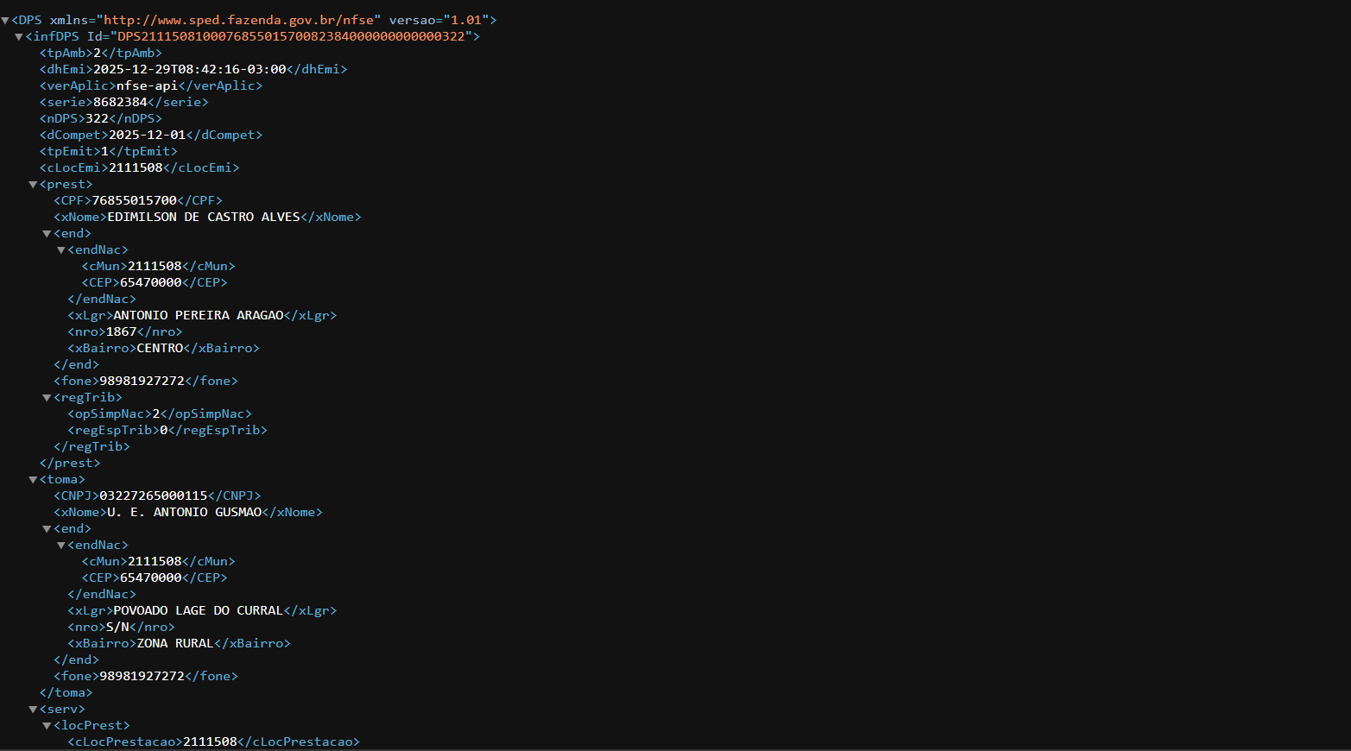The width and height of the screenshot is (1351, 751).
Task: Click the CPF value 76855015700
Action: coord(134,200)
